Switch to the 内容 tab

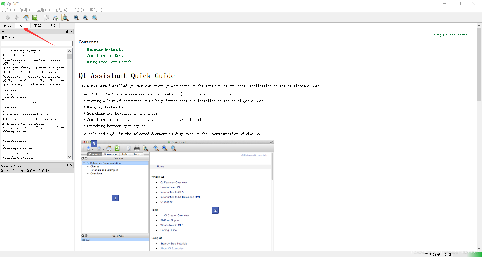click(8, 26)
